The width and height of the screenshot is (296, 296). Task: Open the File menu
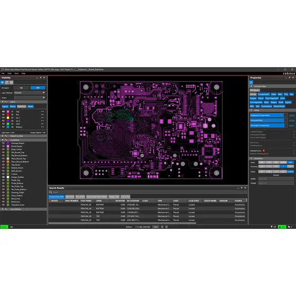click(3, 73)
